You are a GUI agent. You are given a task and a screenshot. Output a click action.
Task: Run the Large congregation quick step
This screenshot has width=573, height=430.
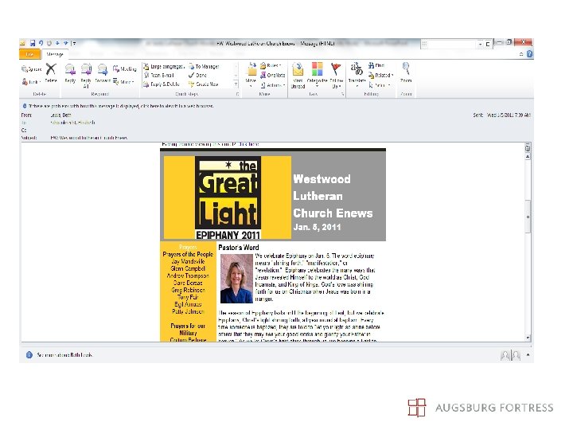click(x=164, y=67)
